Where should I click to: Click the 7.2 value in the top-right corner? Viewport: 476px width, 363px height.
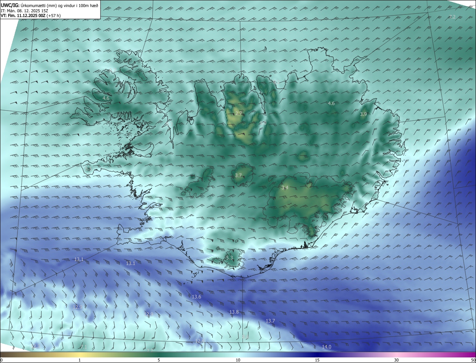(452, 17)
